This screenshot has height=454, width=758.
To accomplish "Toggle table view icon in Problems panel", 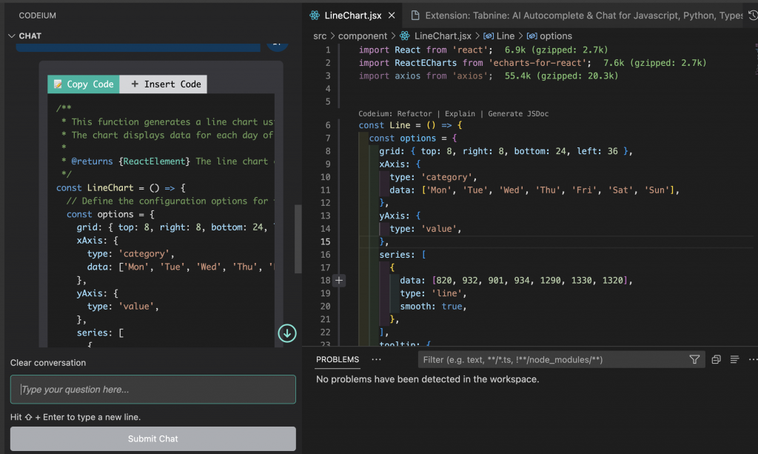I will (x=734, y=359).
